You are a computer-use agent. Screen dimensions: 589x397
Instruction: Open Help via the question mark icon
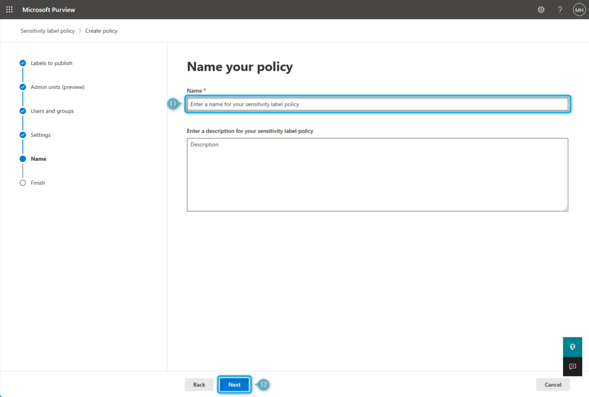[x=559, y=9]
